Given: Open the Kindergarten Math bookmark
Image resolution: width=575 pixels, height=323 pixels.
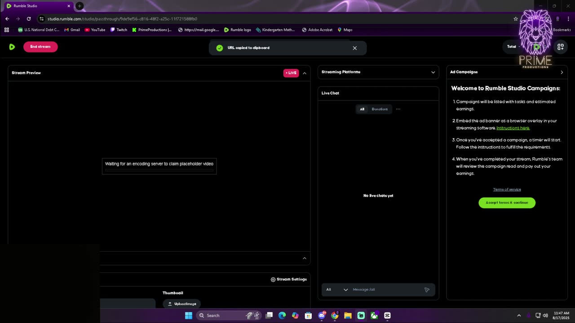Looking at the screenshot, I should coord(275,30).
